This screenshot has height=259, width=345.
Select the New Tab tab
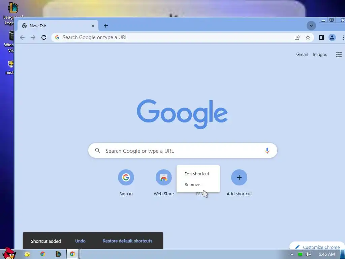tap(58, 26)
